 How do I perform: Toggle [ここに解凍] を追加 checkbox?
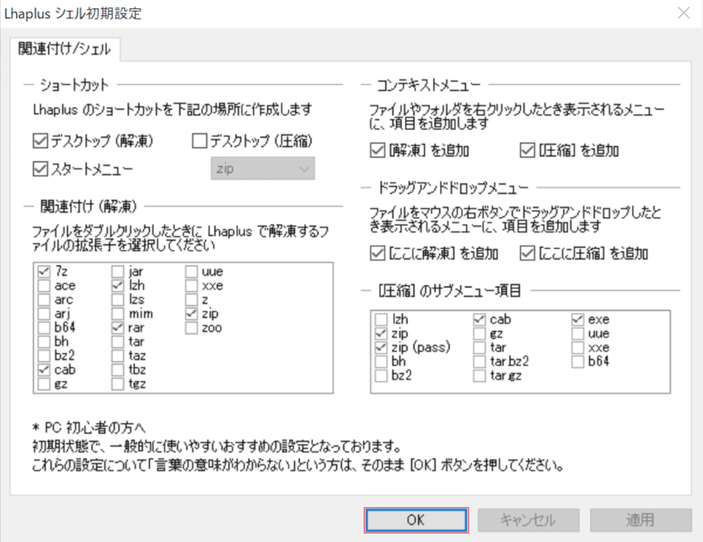378,253
